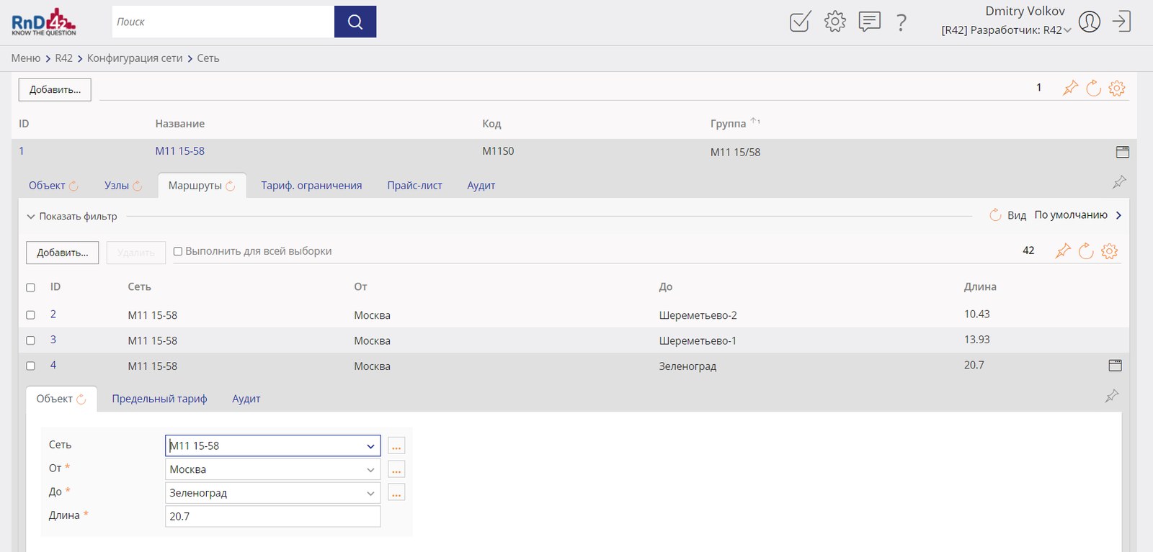Open the role selector [R42] Разработчик
Screen dimensions: 1153x552
(1006, 30)
